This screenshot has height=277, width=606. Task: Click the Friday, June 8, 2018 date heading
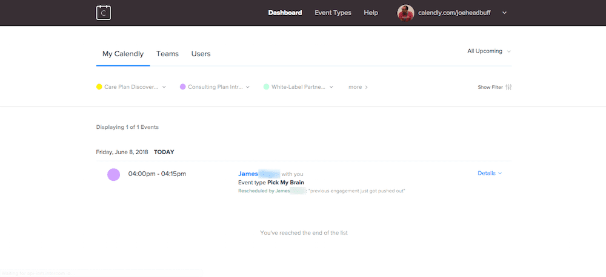(122, 152)
